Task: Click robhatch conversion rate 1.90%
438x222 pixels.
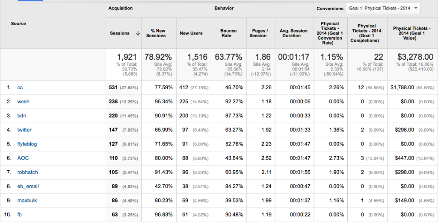Action: point(336,172)
